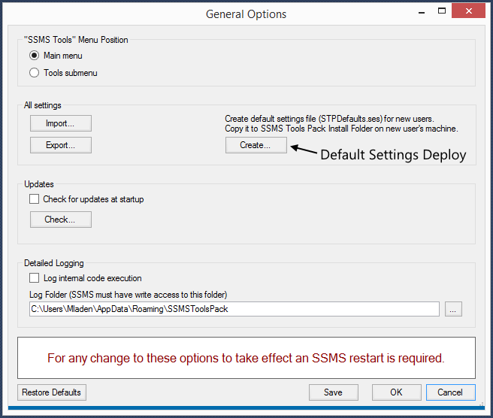Viewport: 493px width, 418px height.
Task: Click the Restore Defaults button
Action: pyautogui.click(x=52, y=392)
